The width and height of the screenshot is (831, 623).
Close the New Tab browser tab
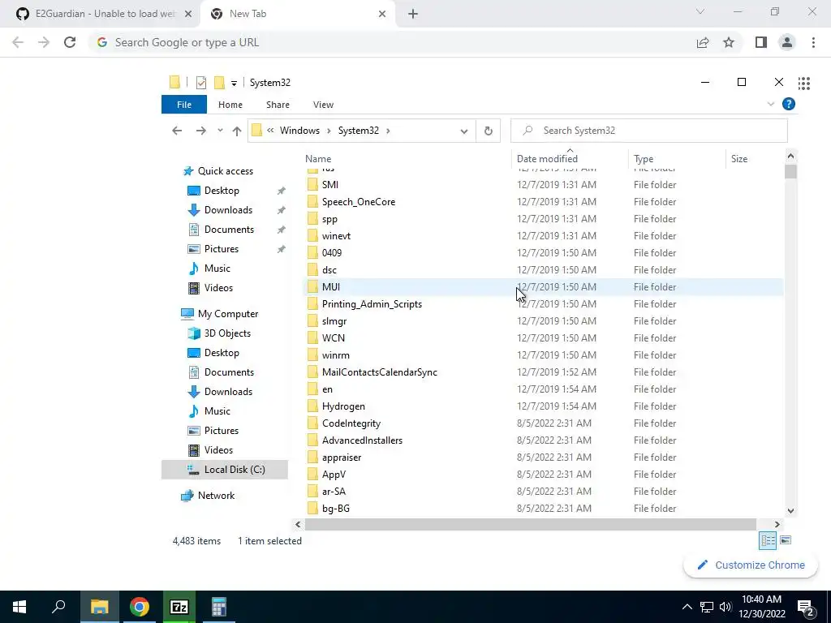click(x=382, y=14)
